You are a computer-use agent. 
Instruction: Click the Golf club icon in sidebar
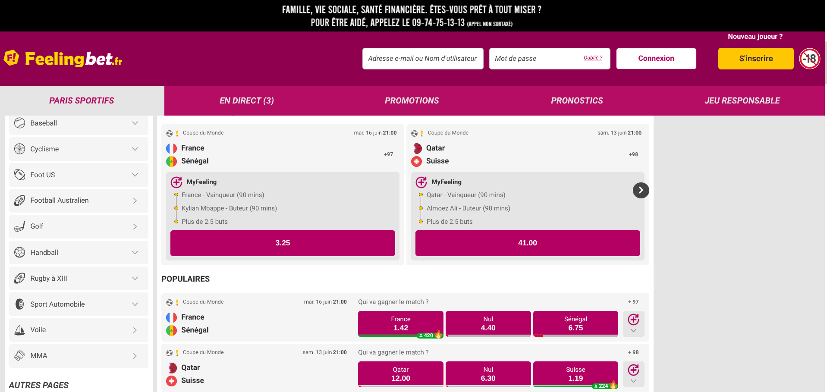pyautogui.click(x=19, y=226)
